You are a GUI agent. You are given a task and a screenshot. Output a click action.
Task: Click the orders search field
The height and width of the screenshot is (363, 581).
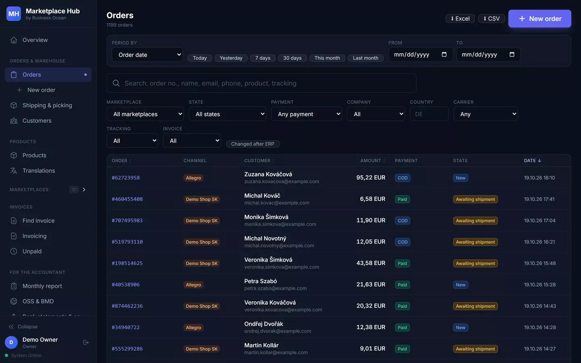pos(261,83)
